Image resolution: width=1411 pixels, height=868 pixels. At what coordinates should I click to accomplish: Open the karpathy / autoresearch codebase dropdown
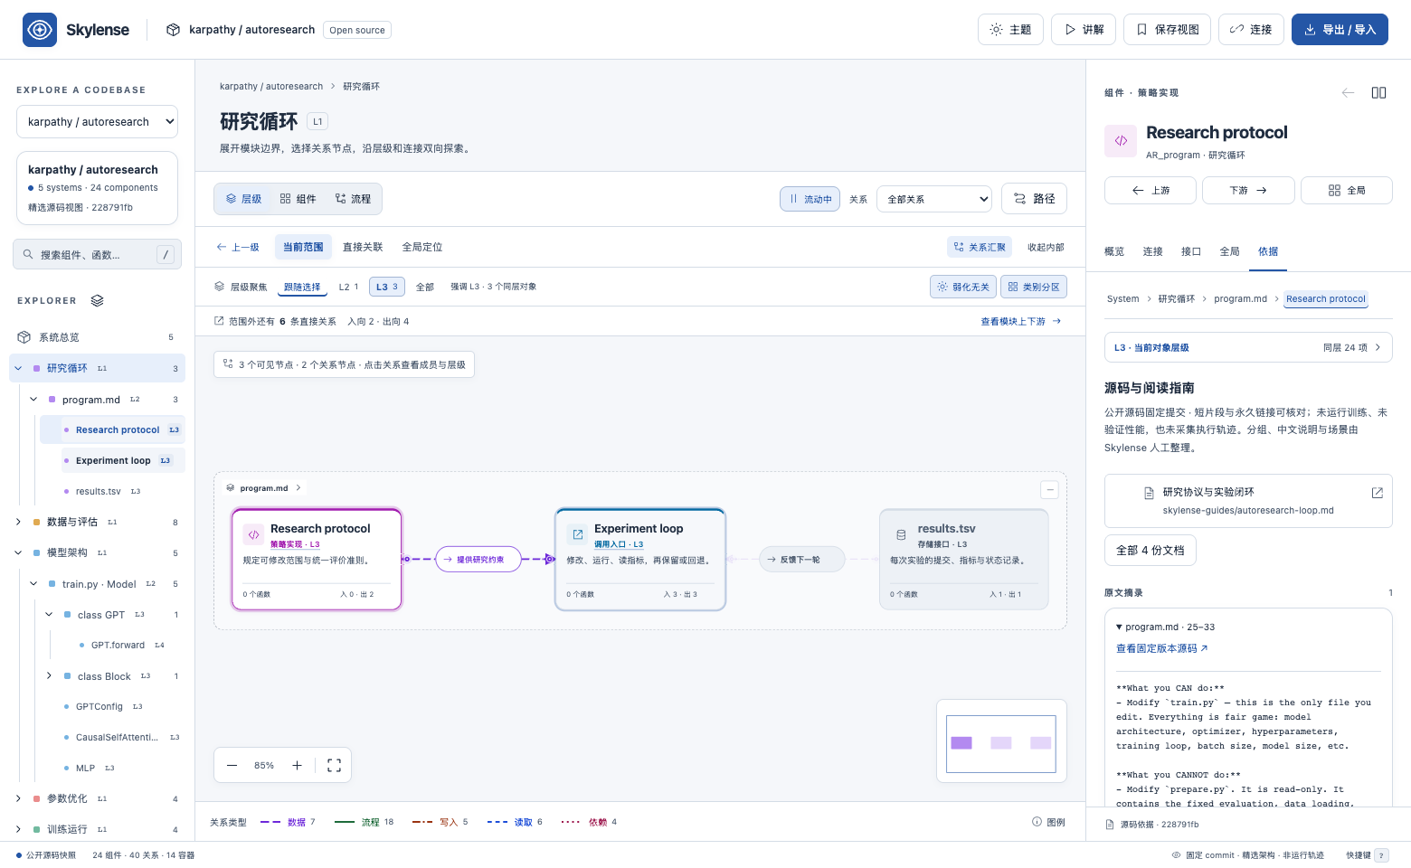pos(97,122)
